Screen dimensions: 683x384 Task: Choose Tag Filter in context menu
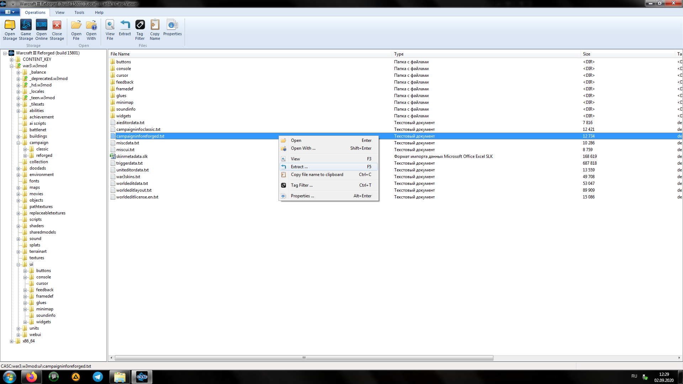(x=329, y=185)
